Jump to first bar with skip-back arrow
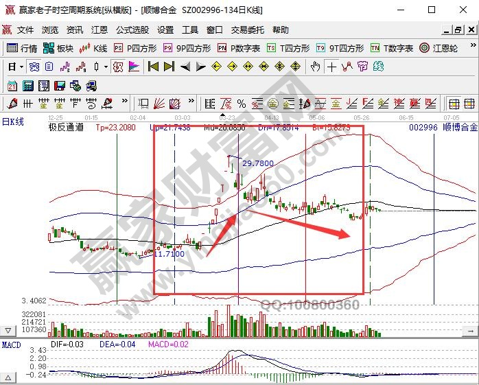 tap(153, 67)
